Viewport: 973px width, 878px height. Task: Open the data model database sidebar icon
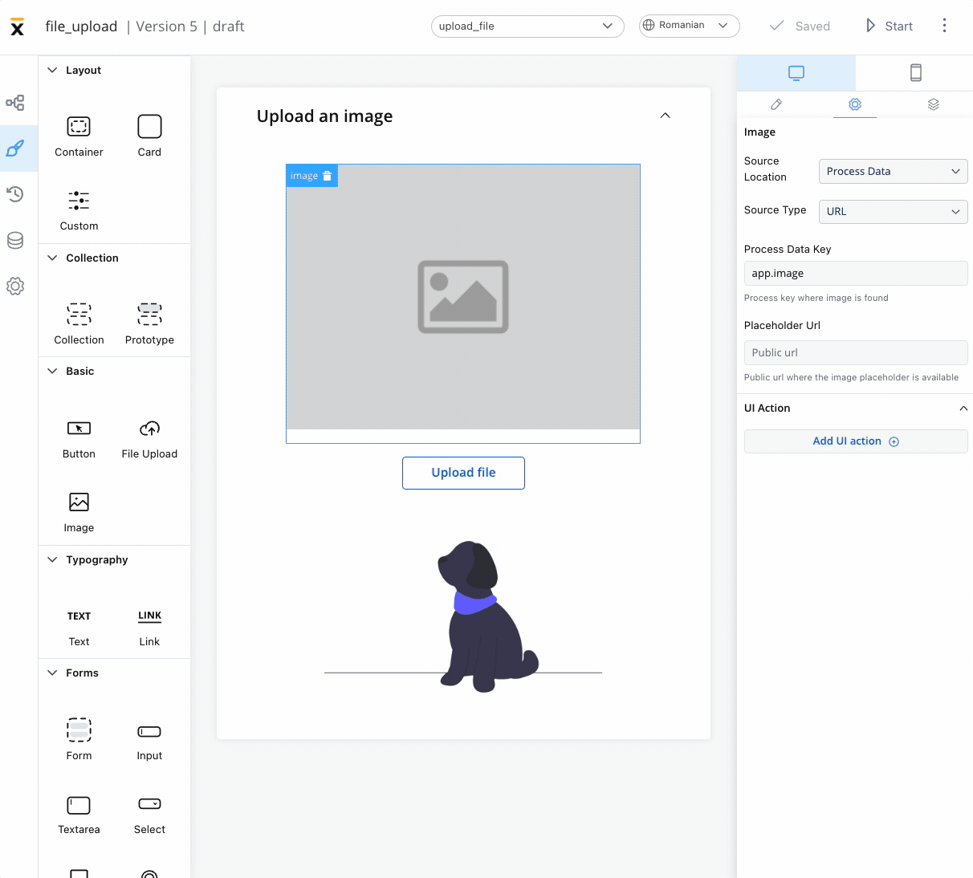(15, 240)
